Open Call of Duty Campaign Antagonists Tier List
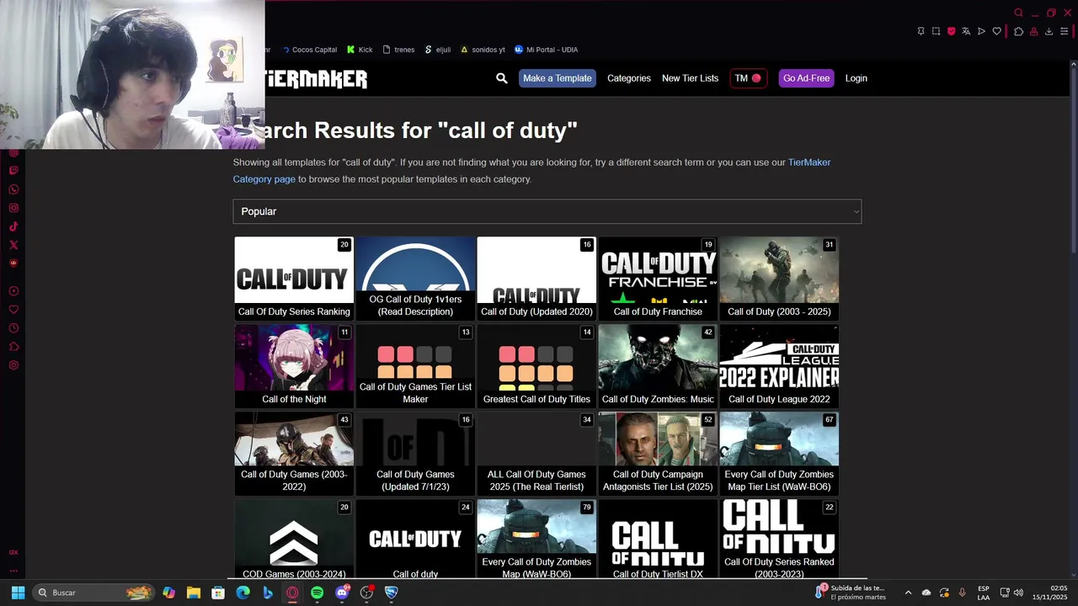The image size is (1078, 606). [x=658, y=454]
